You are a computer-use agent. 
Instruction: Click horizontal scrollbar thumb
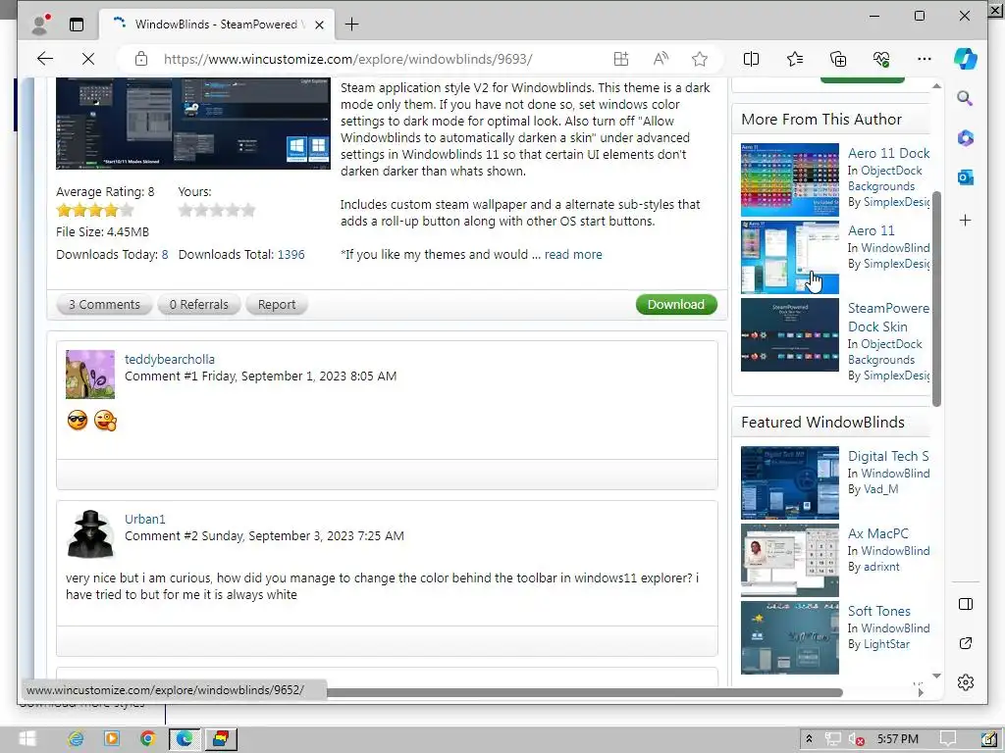(x=584, y=693)
